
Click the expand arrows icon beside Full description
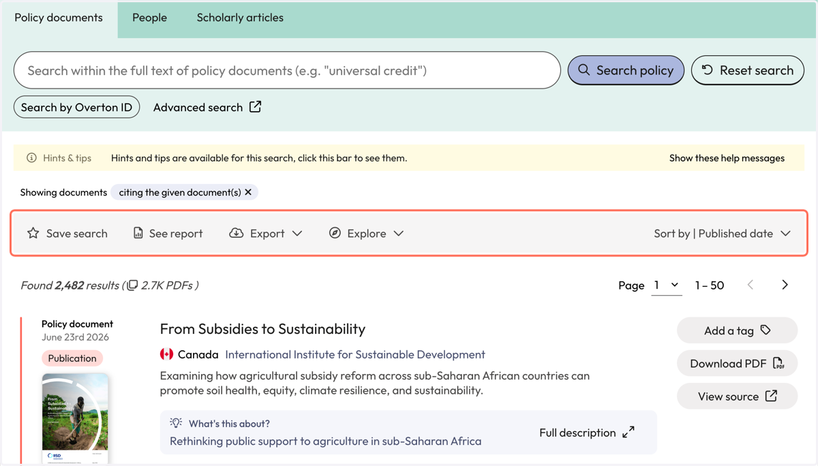coord(628,432)
